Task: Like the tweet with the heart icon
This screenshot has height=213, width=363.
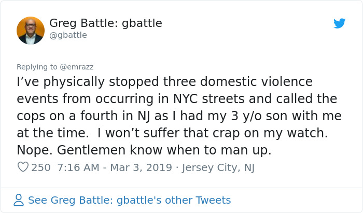Action: coord(23,167)
